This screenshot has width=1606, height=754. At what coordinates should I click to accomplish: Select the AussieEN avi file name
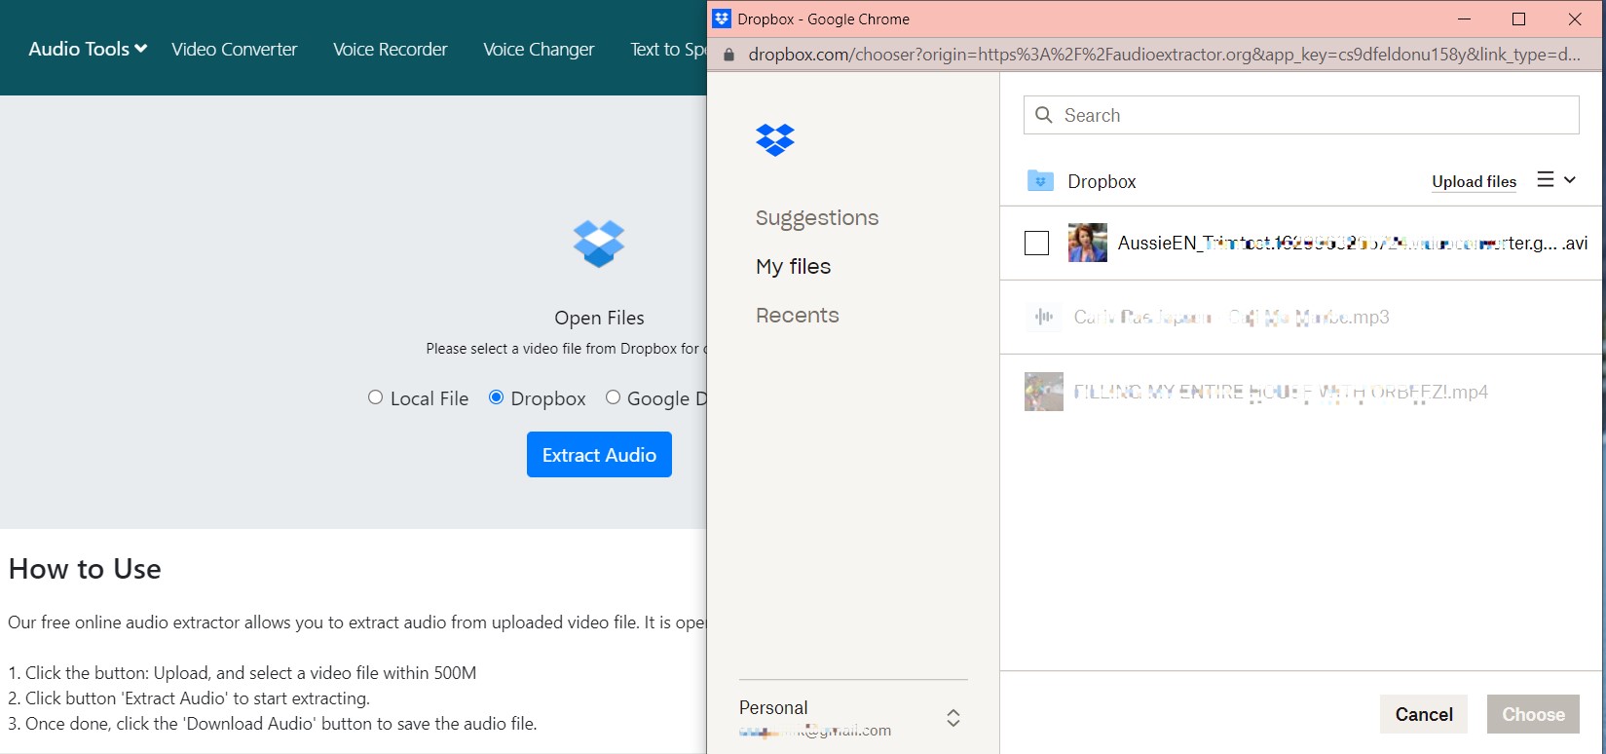[1353, 244]
